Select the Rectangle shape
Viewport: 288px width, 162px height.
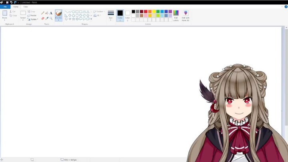tap(77, 12)
